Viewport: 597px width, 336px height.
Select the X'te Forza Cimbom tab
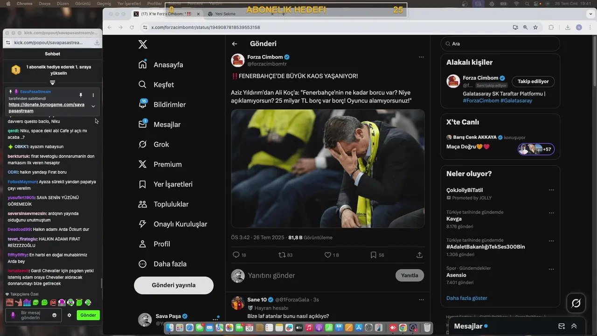pyautogui.click(x=167, y=14)
